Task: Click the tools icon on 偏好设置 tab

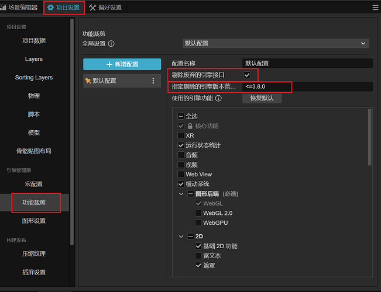Action: pos(92,8)
